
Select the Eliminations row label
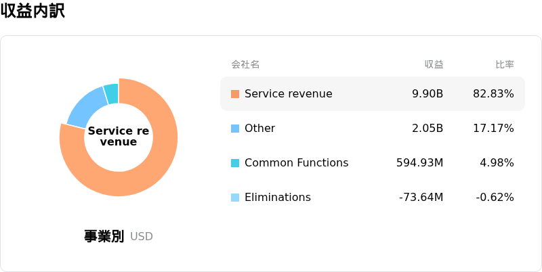(278, 198)
